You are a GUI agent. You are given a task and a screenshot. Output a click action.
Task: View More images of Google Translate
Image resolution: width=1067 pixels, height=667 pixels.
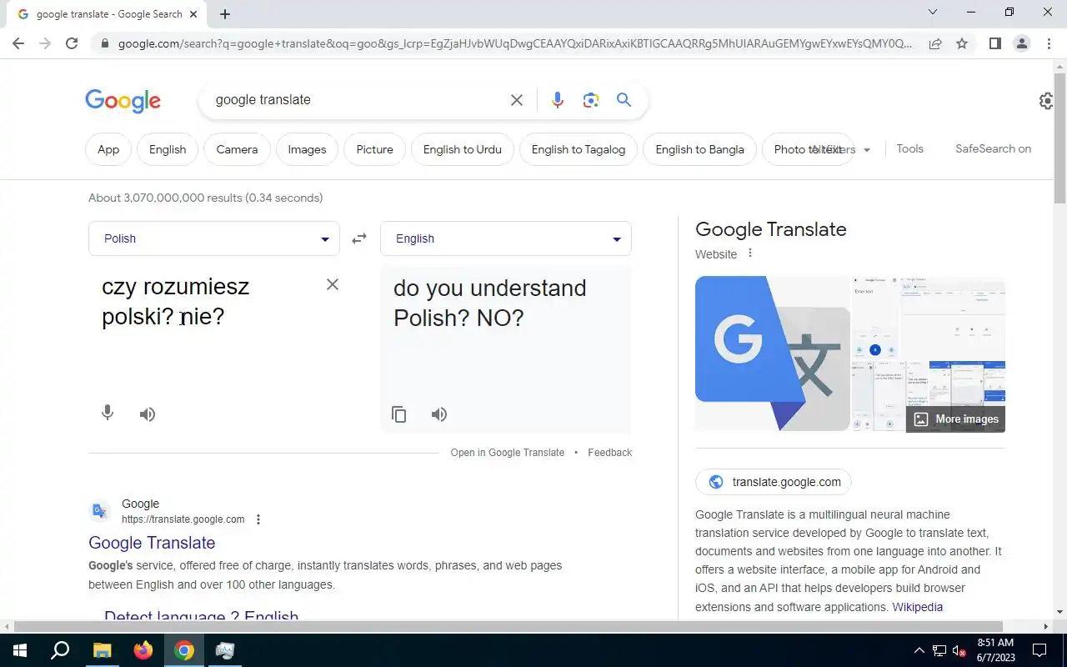(955, 419)
